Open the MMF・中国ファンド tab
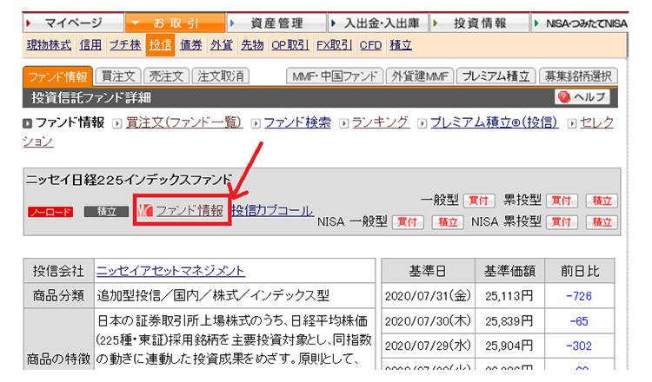Image resolution: width=652 pixels, height=382 pixels. [x=335, y=76]
